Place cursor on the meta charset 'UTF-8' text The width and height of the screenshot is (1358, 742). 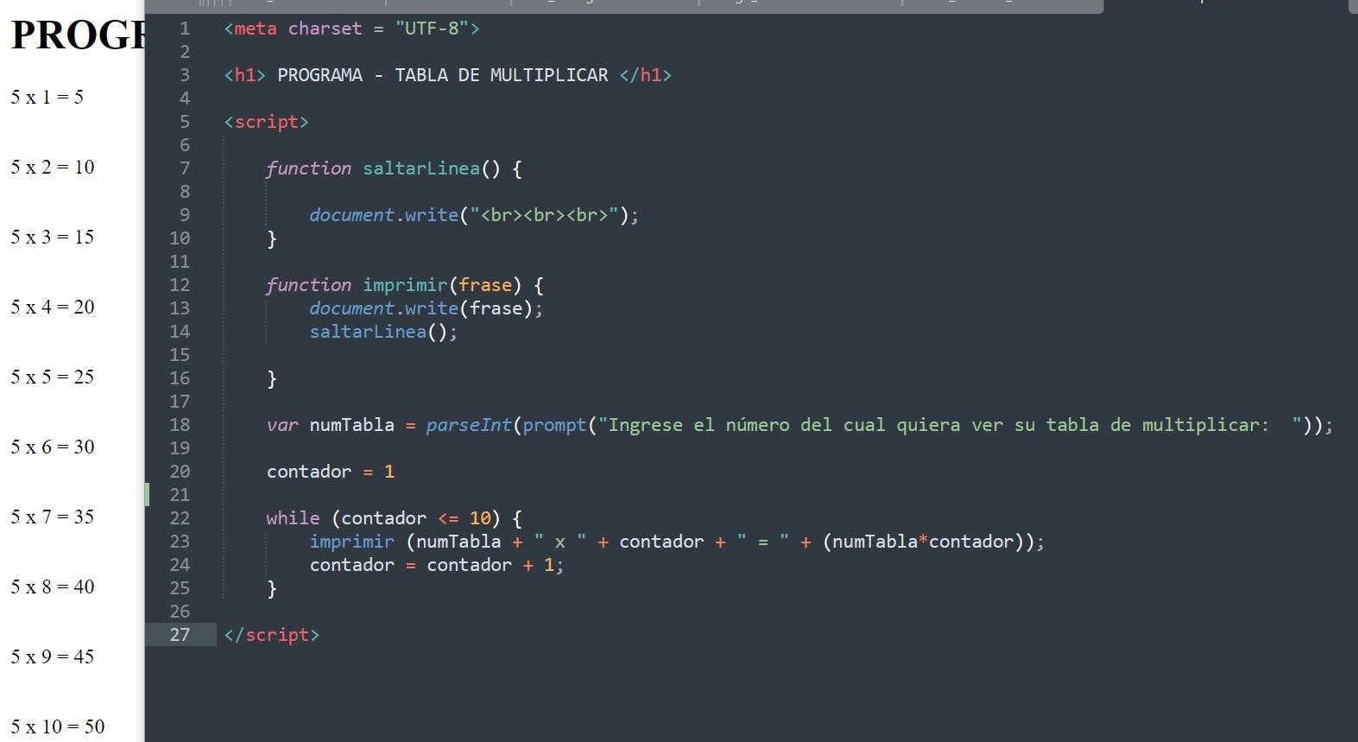[432, 29]
